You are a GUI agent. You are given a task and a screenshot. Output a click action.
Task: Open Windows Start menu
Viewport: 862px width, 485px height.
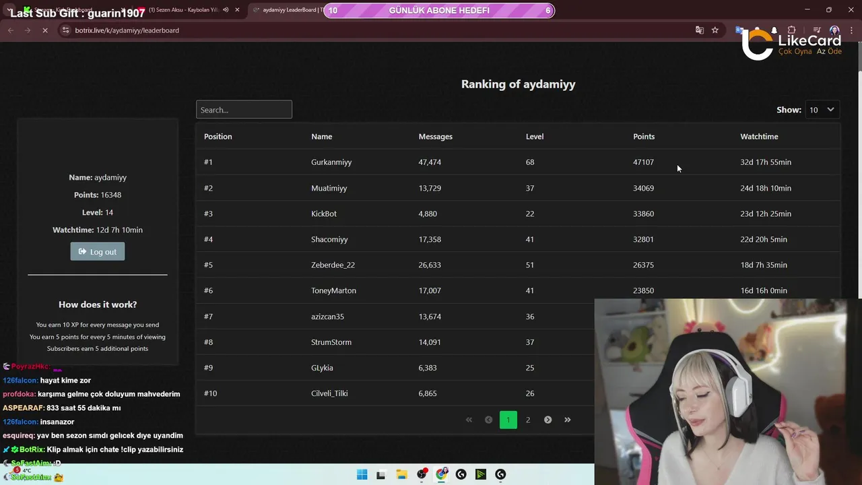coord(362,474)
